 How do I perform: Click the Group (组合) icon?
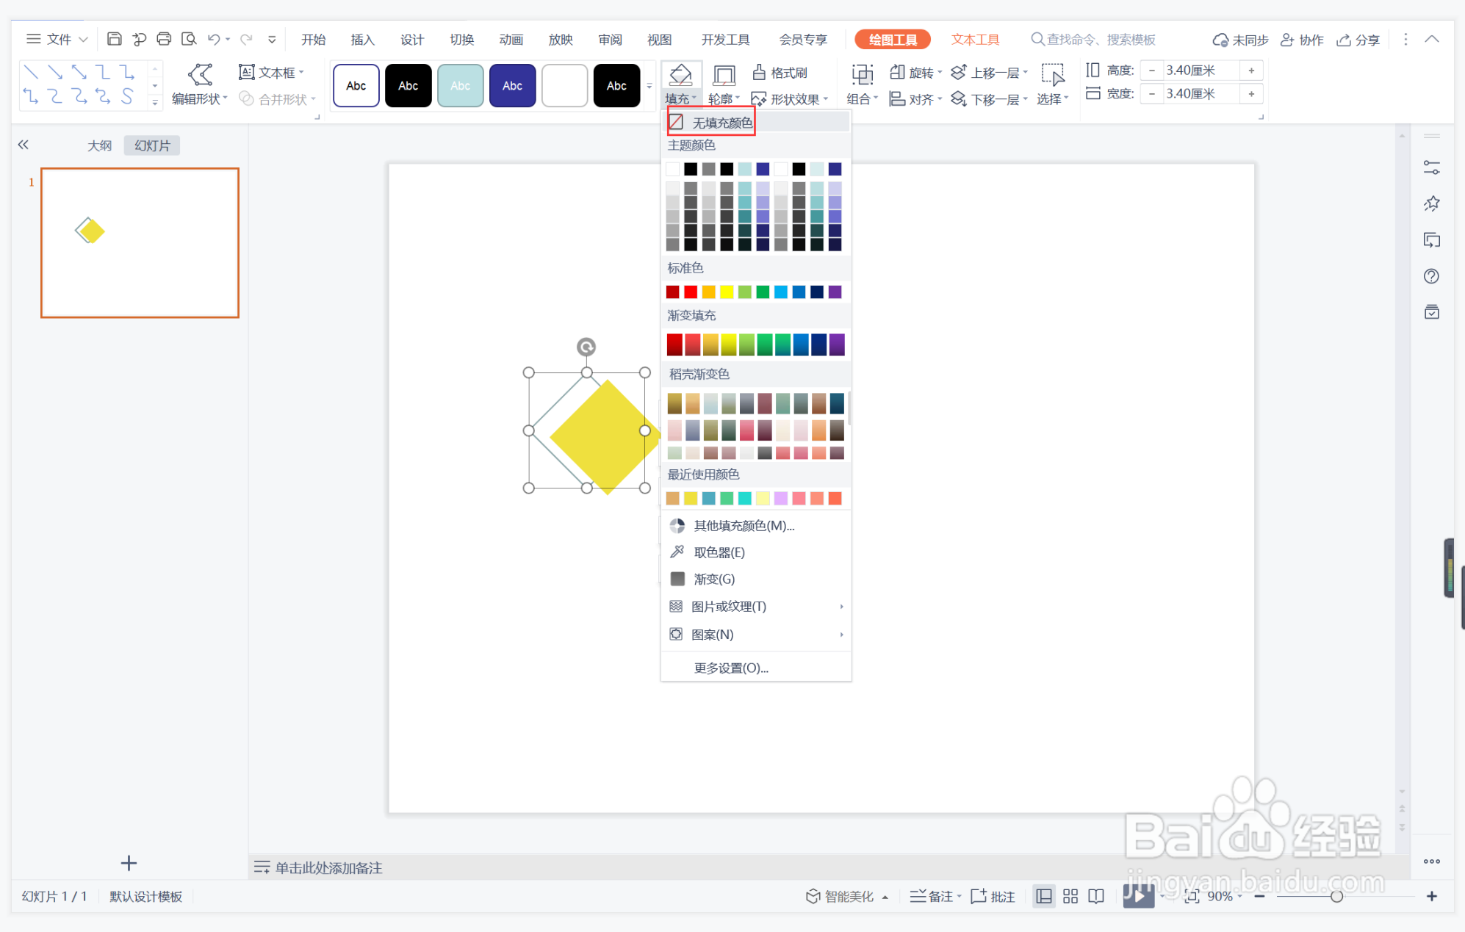coord(862,74)
